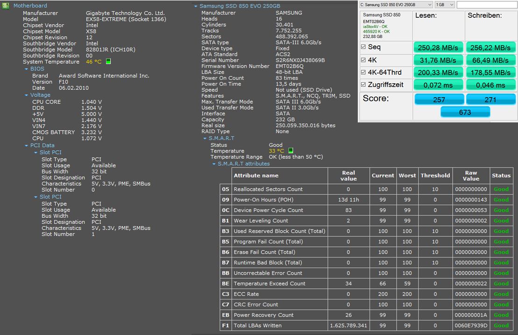
Task: Click the total score 673
Action: [465, 112]
